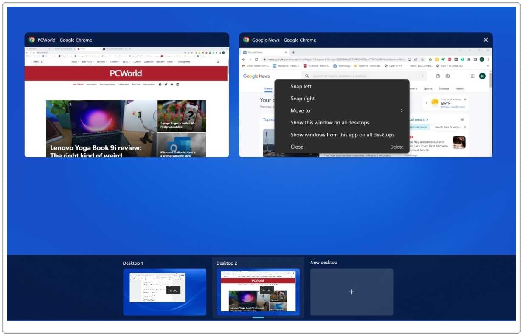Open the 5 ways to get better Wi-Fi article
The width and height of the screenshot is (523, 336).
pos(182,116)
